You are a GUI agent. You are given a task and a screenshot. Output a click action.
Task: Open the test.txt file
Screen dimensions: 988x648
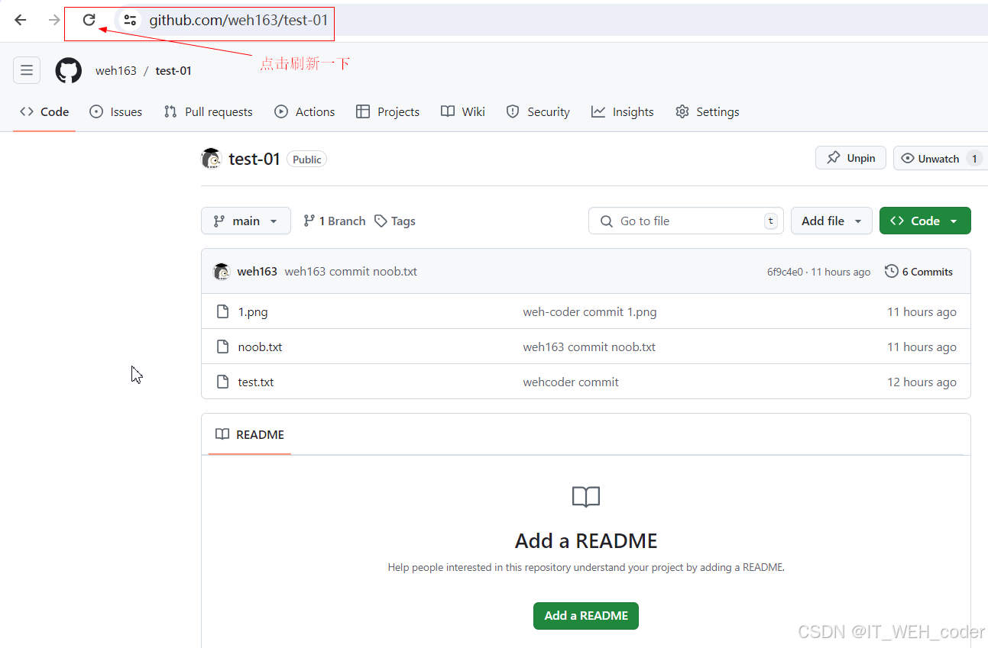(x=256, y=382)
